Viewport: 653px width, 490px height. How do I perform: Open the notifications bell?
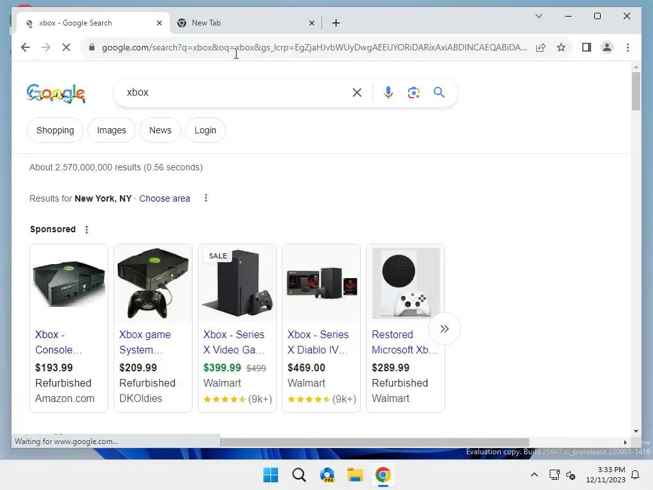point(636,475)
